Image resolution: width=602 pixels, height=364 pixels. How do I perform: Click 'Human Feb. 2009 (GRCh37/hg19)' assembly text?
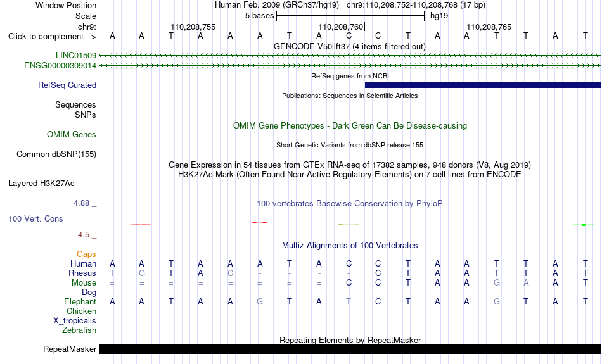click(277, 5)
